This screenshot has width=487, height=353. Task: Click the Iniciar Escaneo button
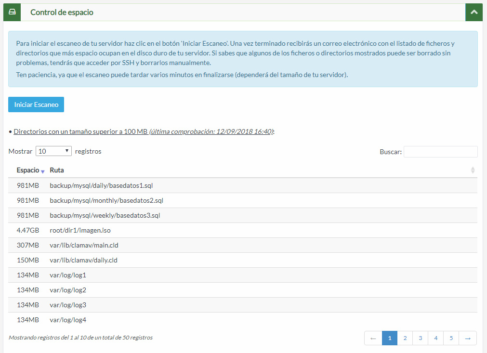click(36, 105)
